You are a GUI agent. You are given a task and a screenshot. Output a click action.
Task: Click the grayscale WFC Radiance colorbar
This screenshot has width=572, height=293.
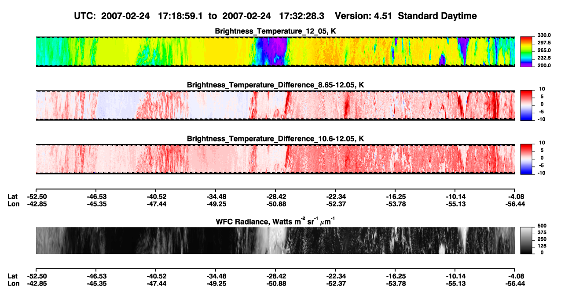click(526, 241)
